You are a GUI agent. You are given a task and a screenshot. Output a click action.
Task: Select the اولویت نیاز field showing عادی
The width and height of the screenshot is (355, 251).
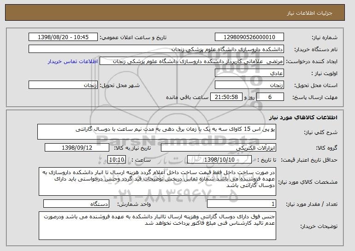pos(249,73)
